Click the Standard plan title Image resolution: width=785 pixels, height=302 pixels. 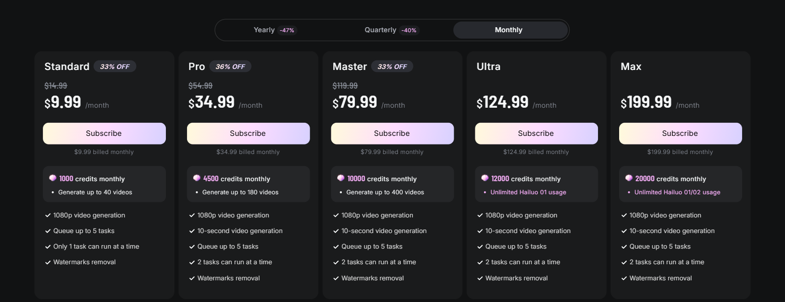click(67, 66)
